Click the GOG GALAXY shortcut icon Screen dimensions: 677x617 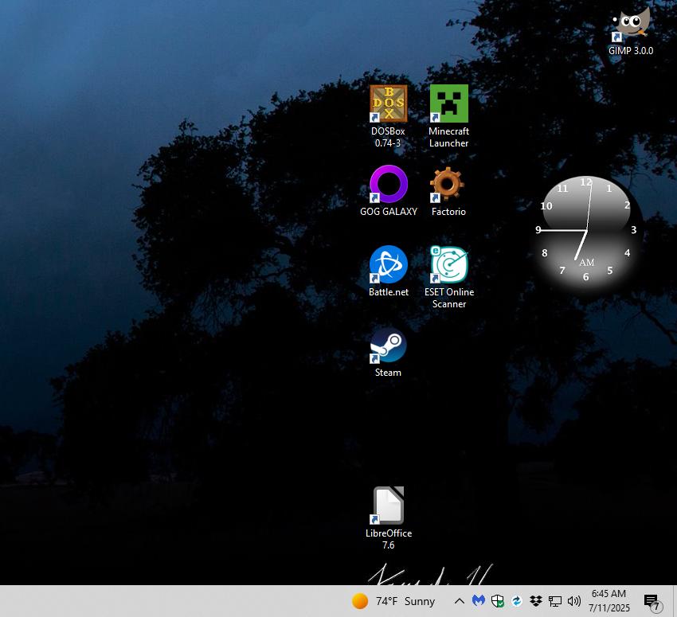pos(389,184)
